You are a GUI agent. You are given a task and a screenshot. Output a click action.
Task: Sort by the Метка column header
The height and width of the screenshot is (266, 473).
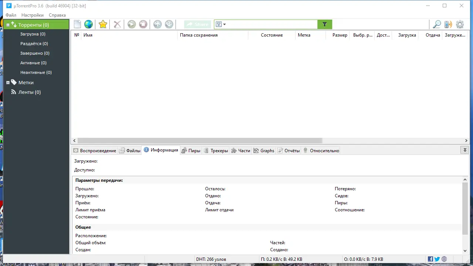coord(310,35)
